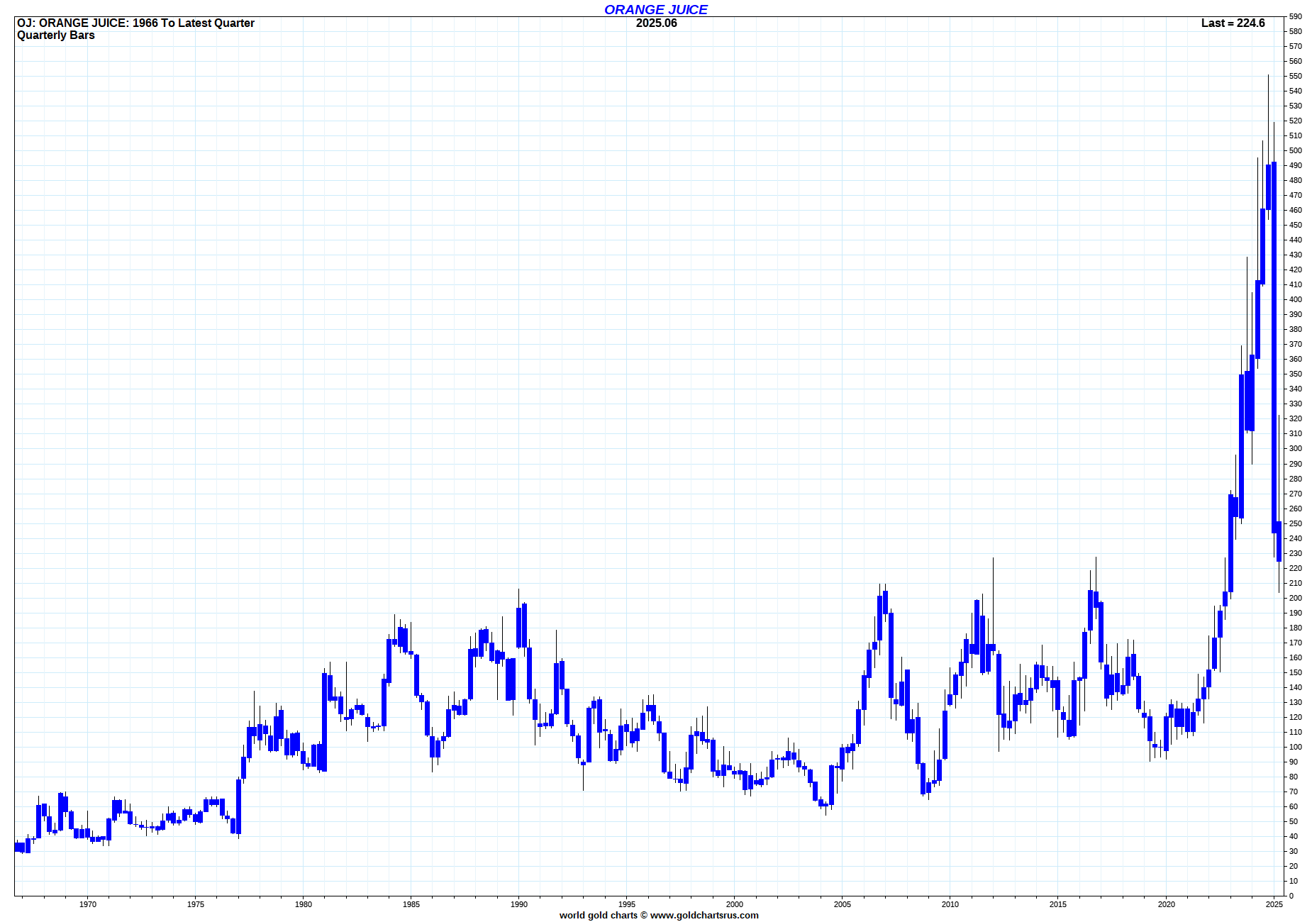Click the goldchartsrus.com copyright text
Screen dimensions: 1312x922
tap(659, 915)
